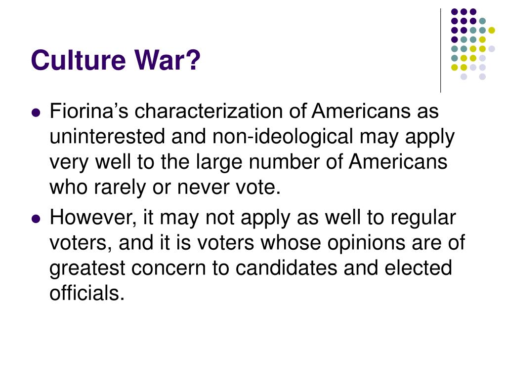Image resolution: width=506 pixels, height=379 pixels.
Task: Click the word 'uninterested' in the text
Action: (x=107, y=136)
